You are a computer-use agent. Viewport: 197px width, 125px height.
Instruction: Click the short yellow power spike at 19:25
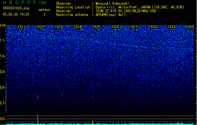(93, 122)
